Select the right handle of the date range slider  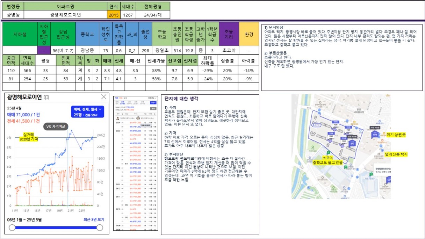click(x=100, y=228)
